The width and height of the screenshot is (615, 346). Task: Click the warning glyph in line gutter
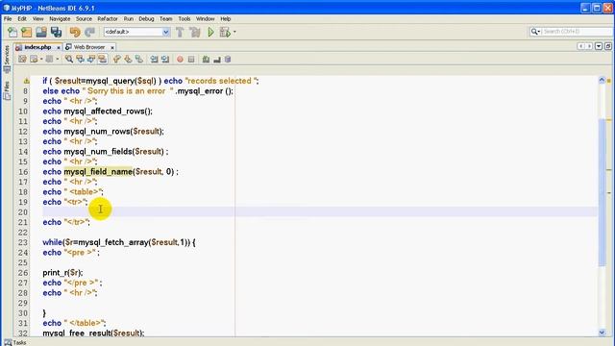(x=26, y=81)
